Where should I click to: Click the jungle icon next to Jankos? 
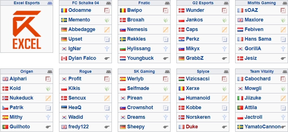pos(224,20)
